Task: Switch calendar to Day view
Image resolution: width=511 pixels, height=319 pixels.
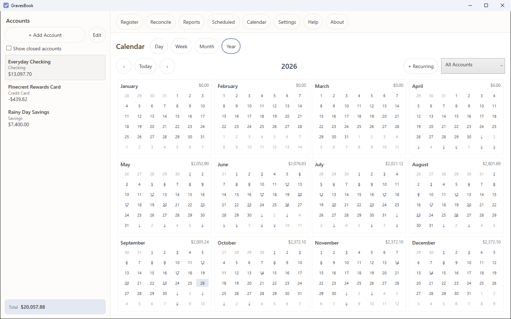Action: (159, 46)
